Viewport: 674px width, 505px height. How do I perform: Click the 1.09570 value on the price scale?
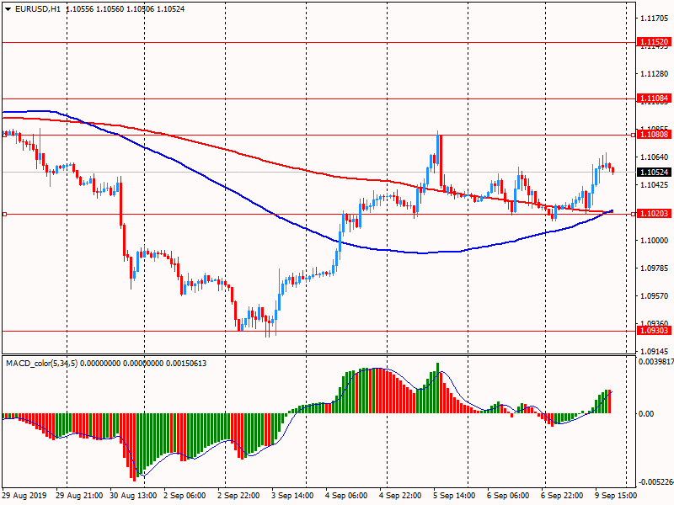coord(655,296)
